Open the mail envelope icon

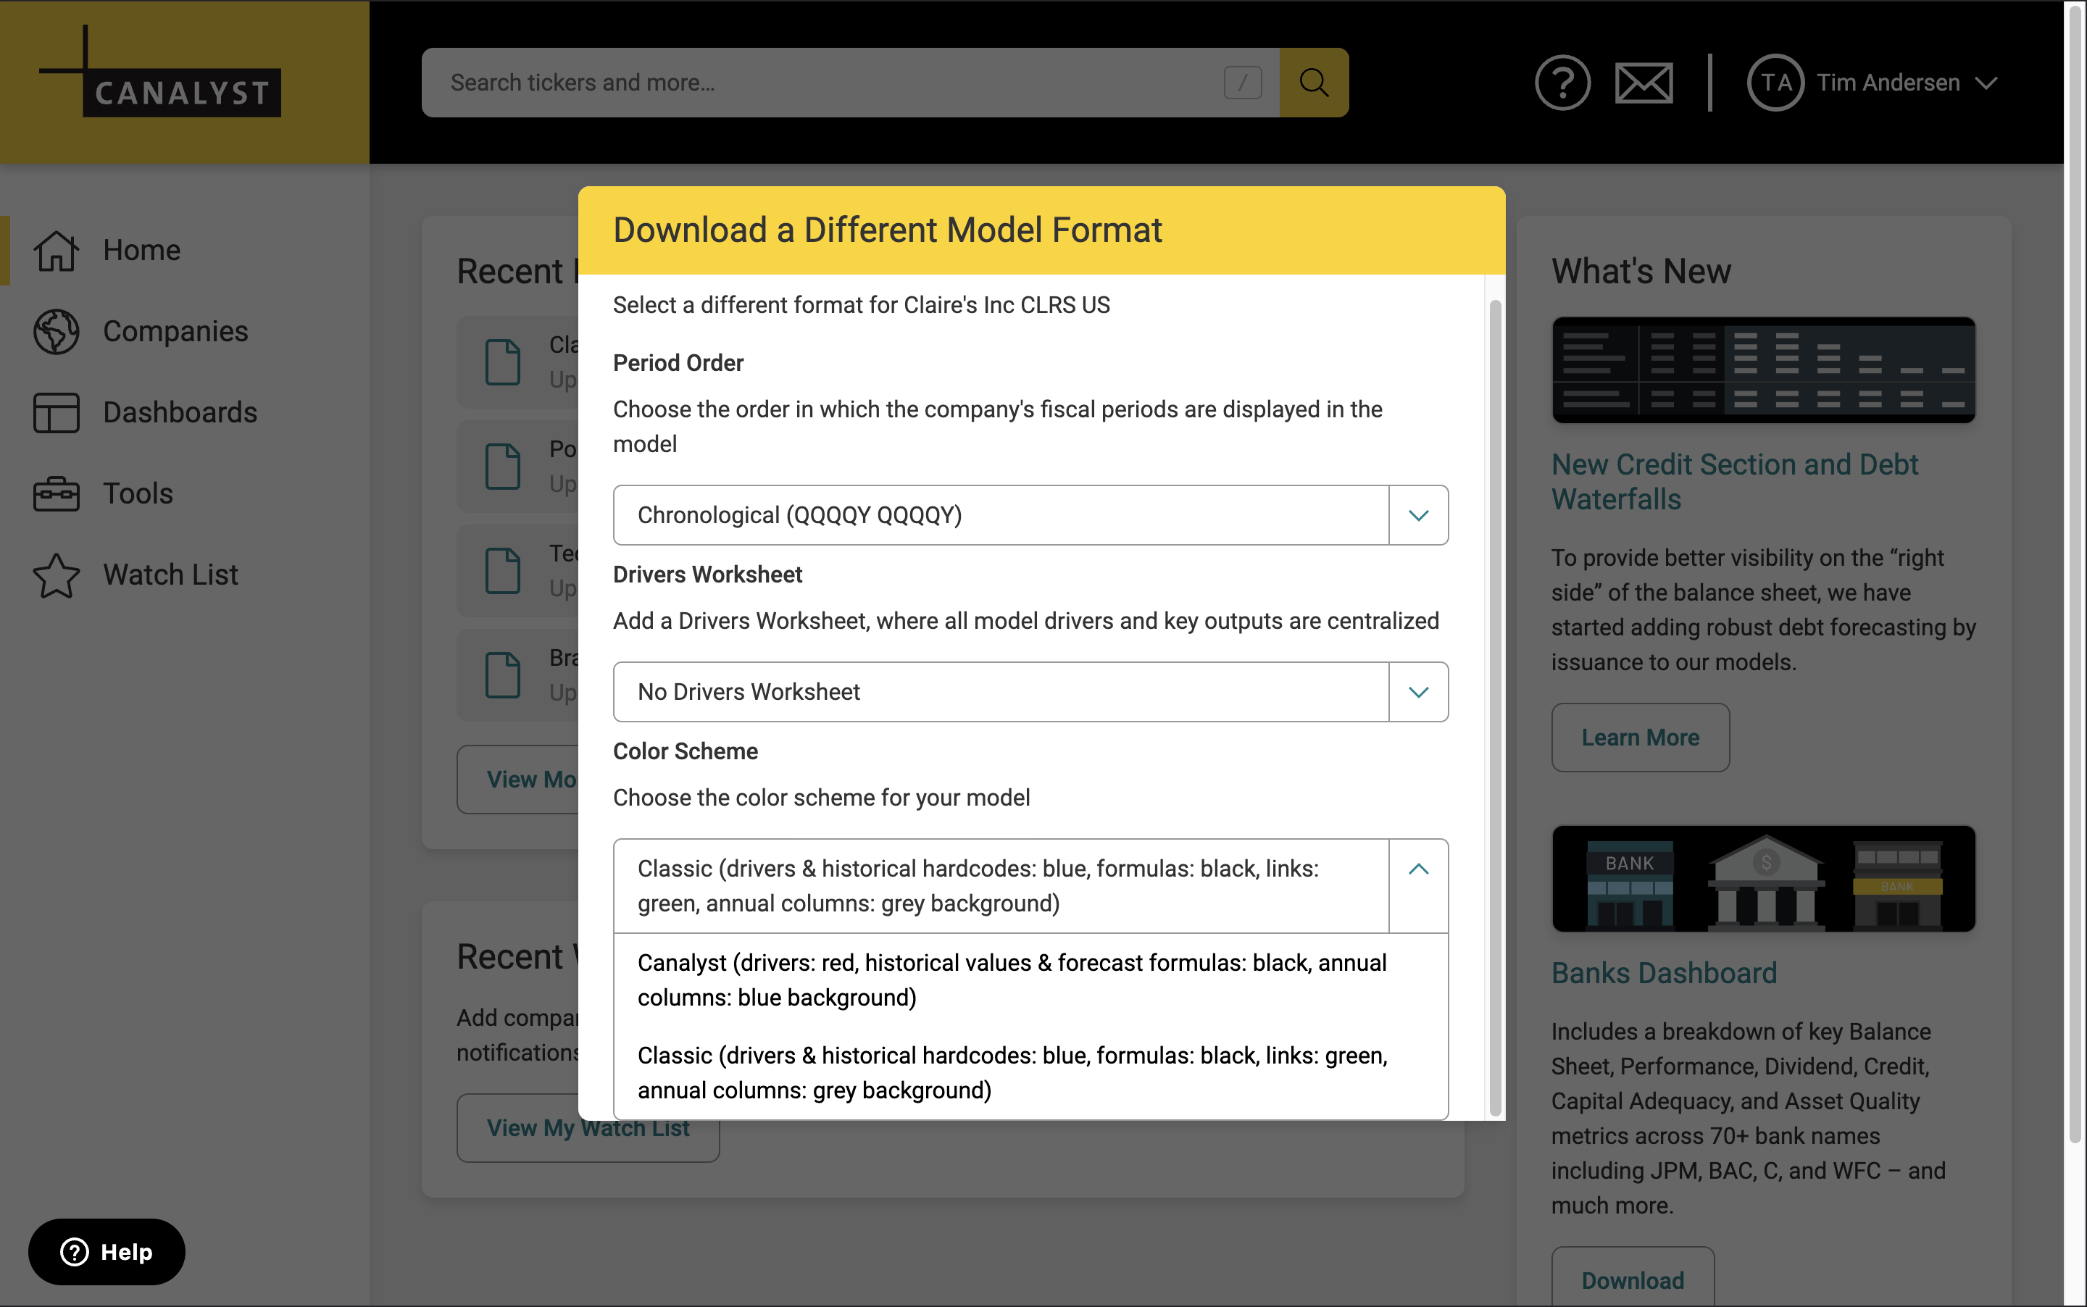pyautogui.click(x=1643, y=83)
